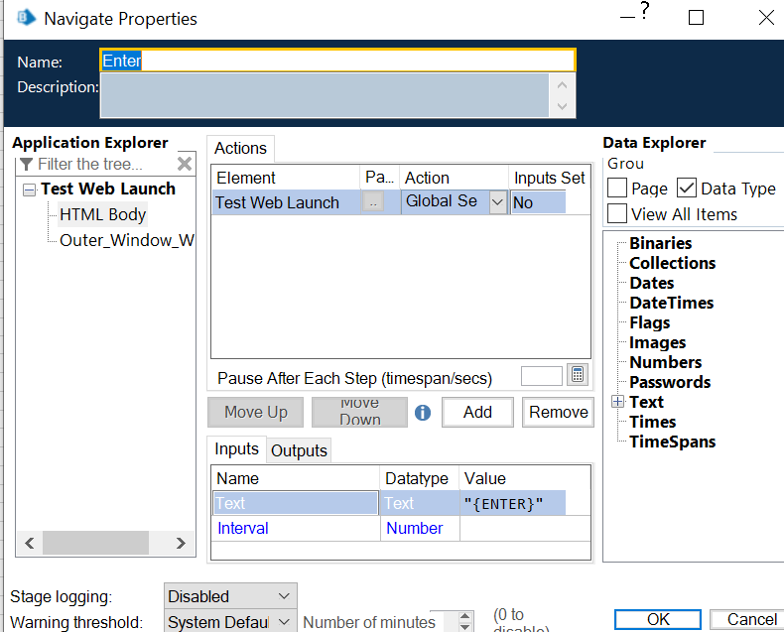
Task: Click the help question mark in title bar
Action: pyautogui.click(x=642, y=13)
